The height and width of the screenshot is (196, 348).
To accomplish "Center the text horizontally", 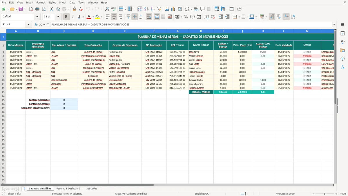I will (x=114, y=17).
